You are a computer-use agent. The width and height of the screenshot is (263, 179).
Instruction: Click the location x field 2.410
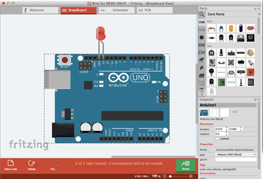[x=220, y=129]
